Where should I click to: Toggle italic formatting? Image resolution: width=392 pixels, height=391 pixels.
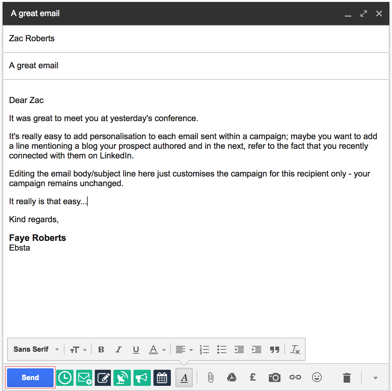click(x=119, y=349)
